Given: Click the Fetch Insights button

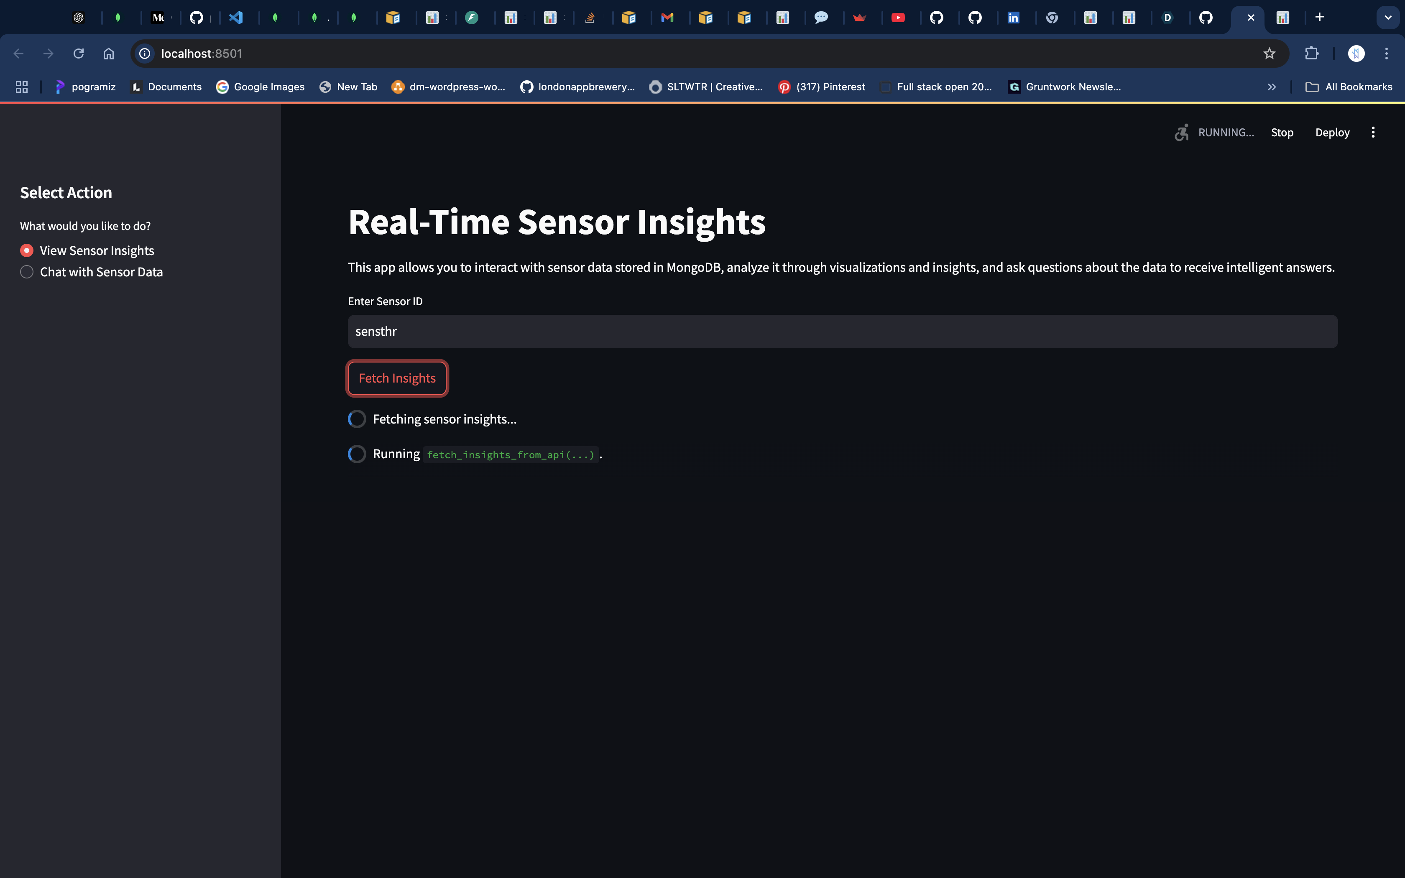Looking at the screenshot, I should [397, 378].
